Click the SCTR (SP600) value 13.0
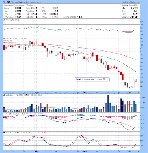Image resolution: width=148 pixels, height=153 pixels. tap(79, 17)
